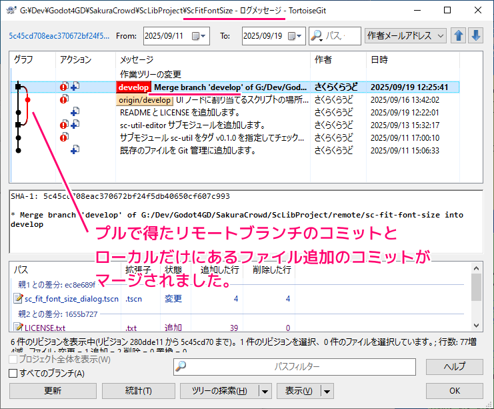Toggle プロジェクト全体を表示 checkbox
The width and height of the screenshot is (494, 409).
click(13, 359)
